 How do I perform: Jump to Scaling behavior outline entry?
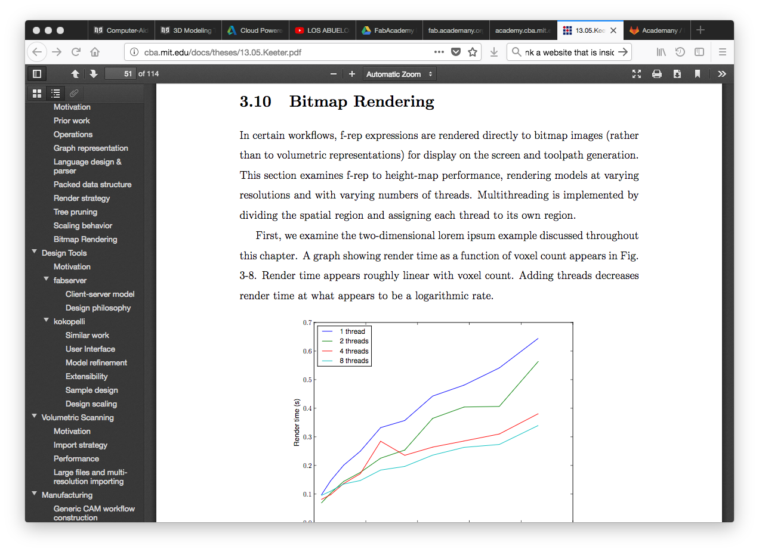83,225
